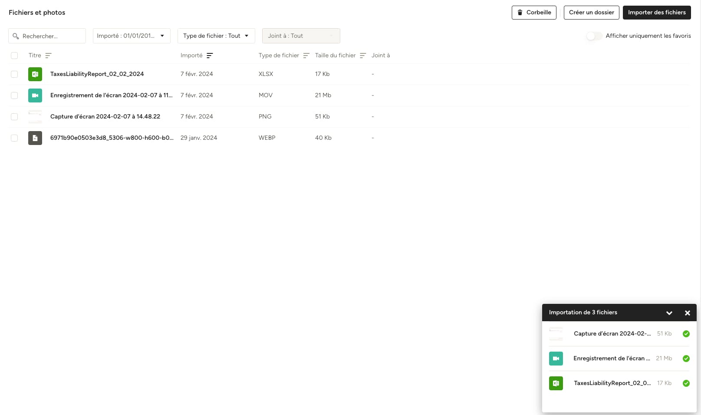Screen dimensions: 701x415
Task: Click the Joint à column header
Action: [381, 56]
